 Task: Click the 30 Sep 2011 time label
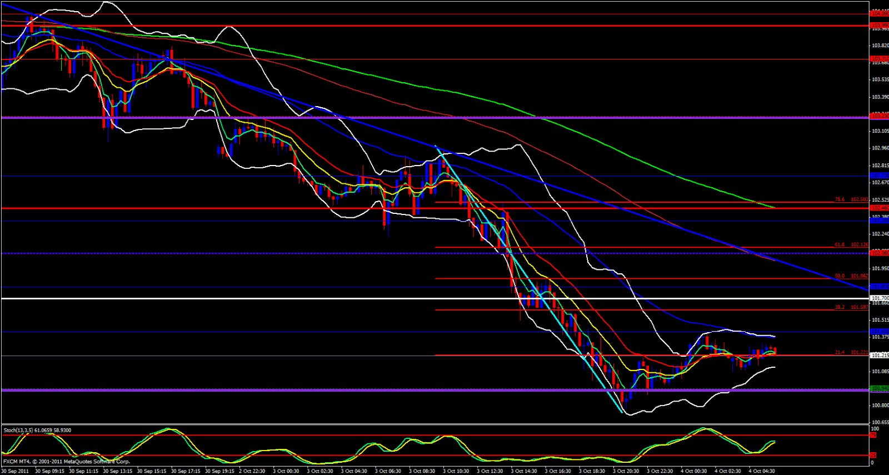click(x=15, y=471)
